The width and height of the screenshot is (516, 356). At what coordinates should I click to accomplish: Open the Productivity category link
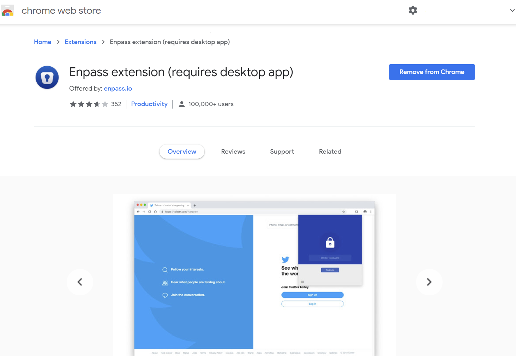coord(149,104)
